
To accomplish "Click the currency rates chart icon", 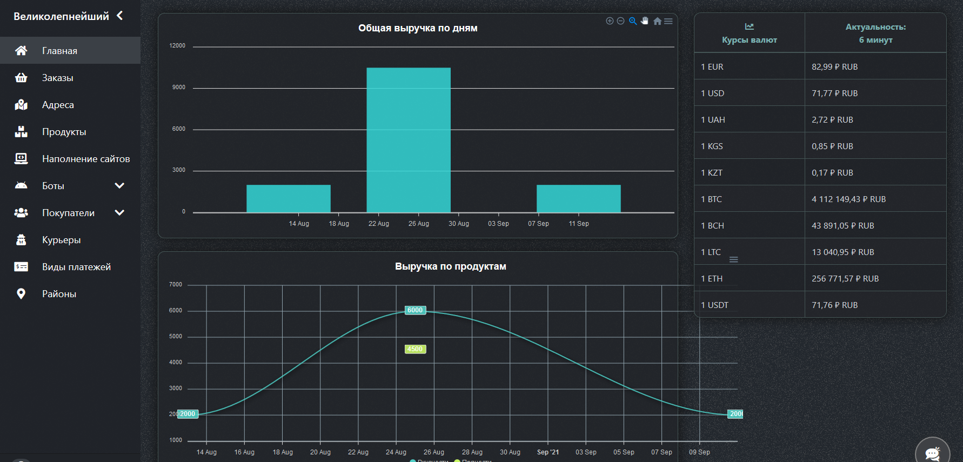I will coord(749,26).
